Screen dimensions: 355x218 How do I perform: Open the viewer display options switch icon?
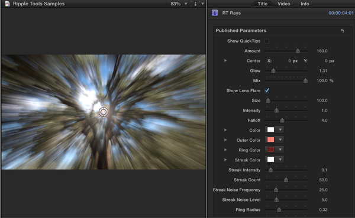(x=195, y=4)
